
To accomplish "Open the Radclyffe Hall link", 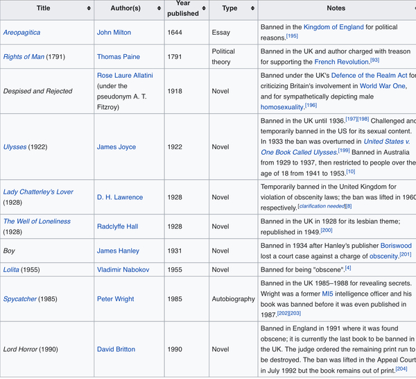I will pyautogui.click(x=117, y=226).
